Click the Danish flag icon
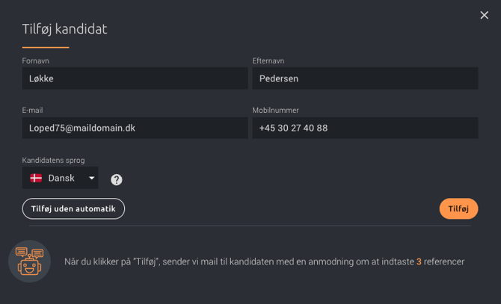501x304 pixels. 36,178
